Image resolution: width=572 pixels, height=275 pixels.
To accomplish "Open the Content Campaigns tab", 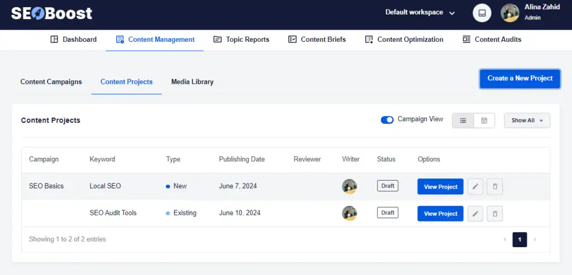I will click(x=51, y=82).
